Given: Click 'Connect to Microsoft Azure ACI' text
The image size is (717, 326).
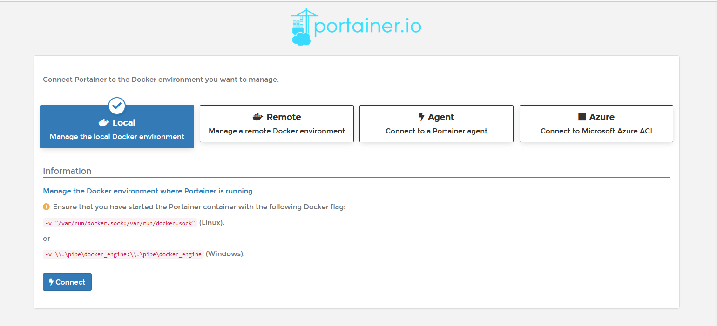Looking at the screenshot, I should coord(596,131).
